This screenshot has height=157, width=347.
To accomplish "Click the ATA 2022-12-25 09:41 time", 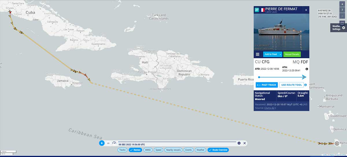I will [291, 70].
